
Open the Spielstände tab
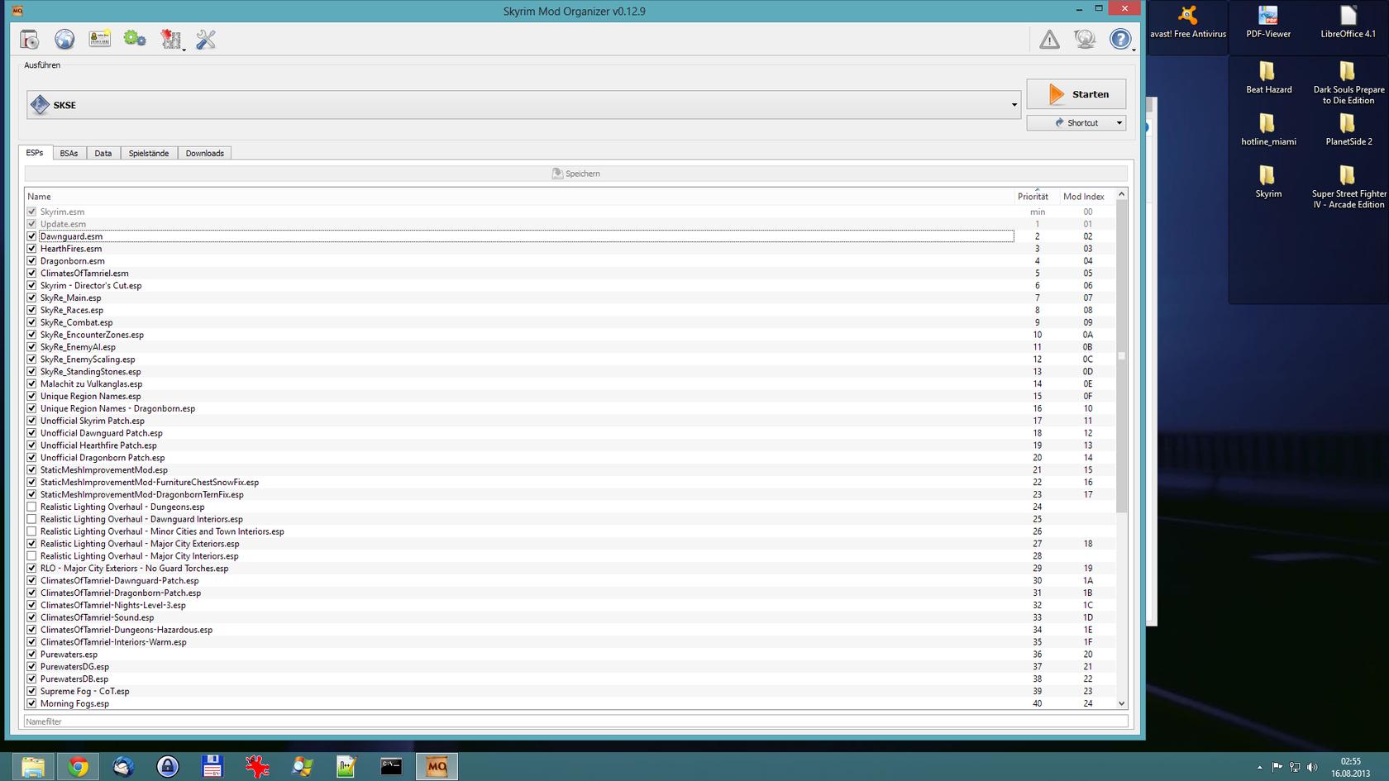click(148, 154)
